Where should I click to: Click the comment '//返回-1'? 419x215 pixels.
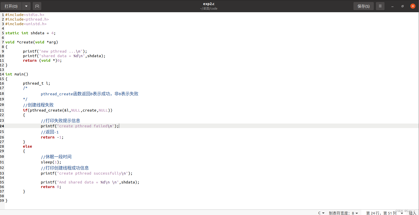coord(50,132)
